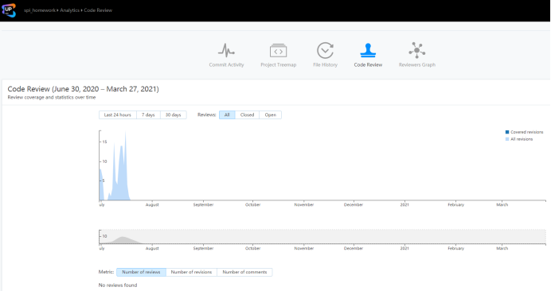Select the Code Review stamp icon
Viewport: 551px width, 291px height.
click(368, 50)
